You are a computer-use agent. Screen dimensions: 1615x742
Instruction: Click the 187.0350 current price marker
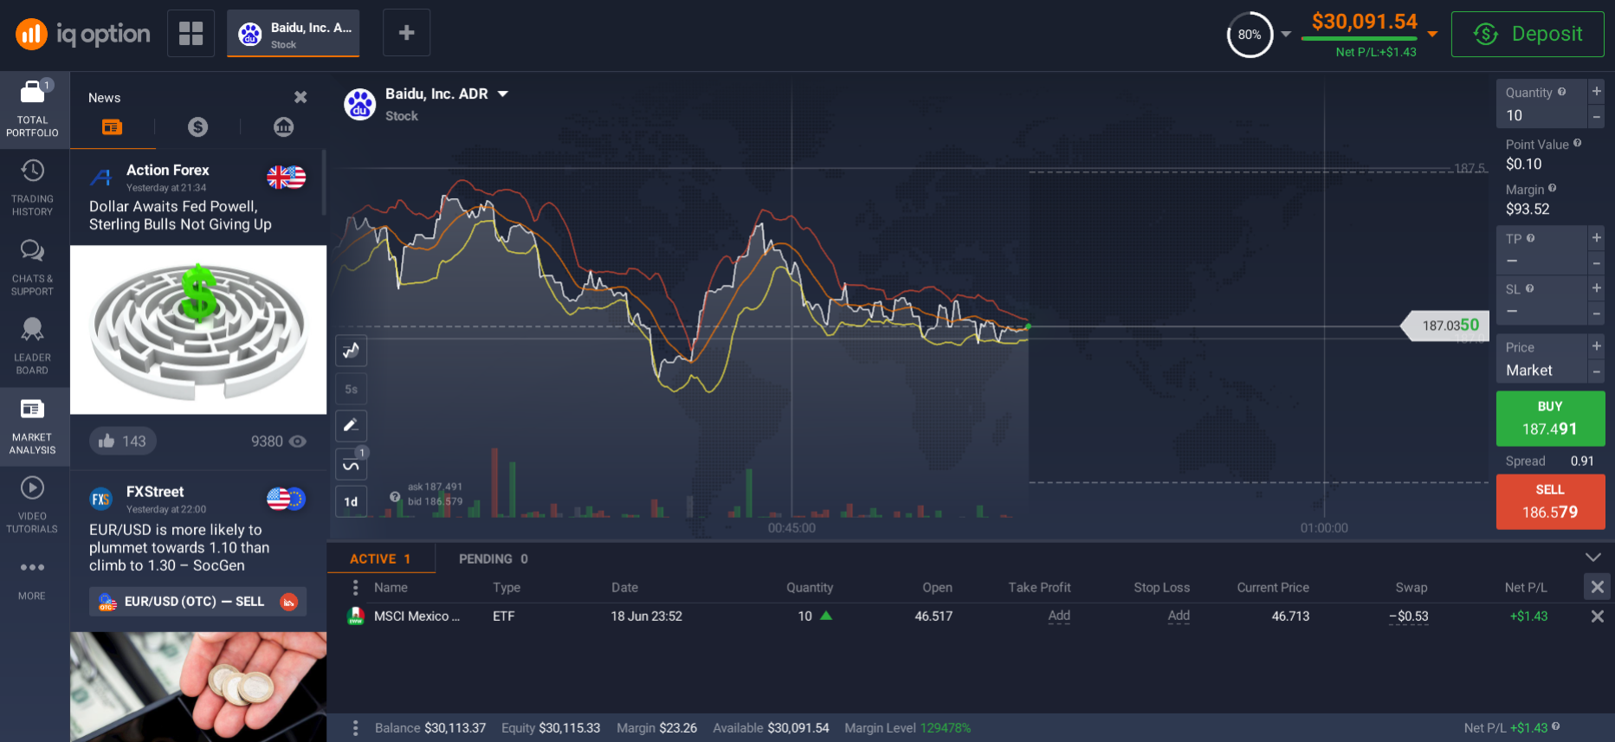point(1446,326)
